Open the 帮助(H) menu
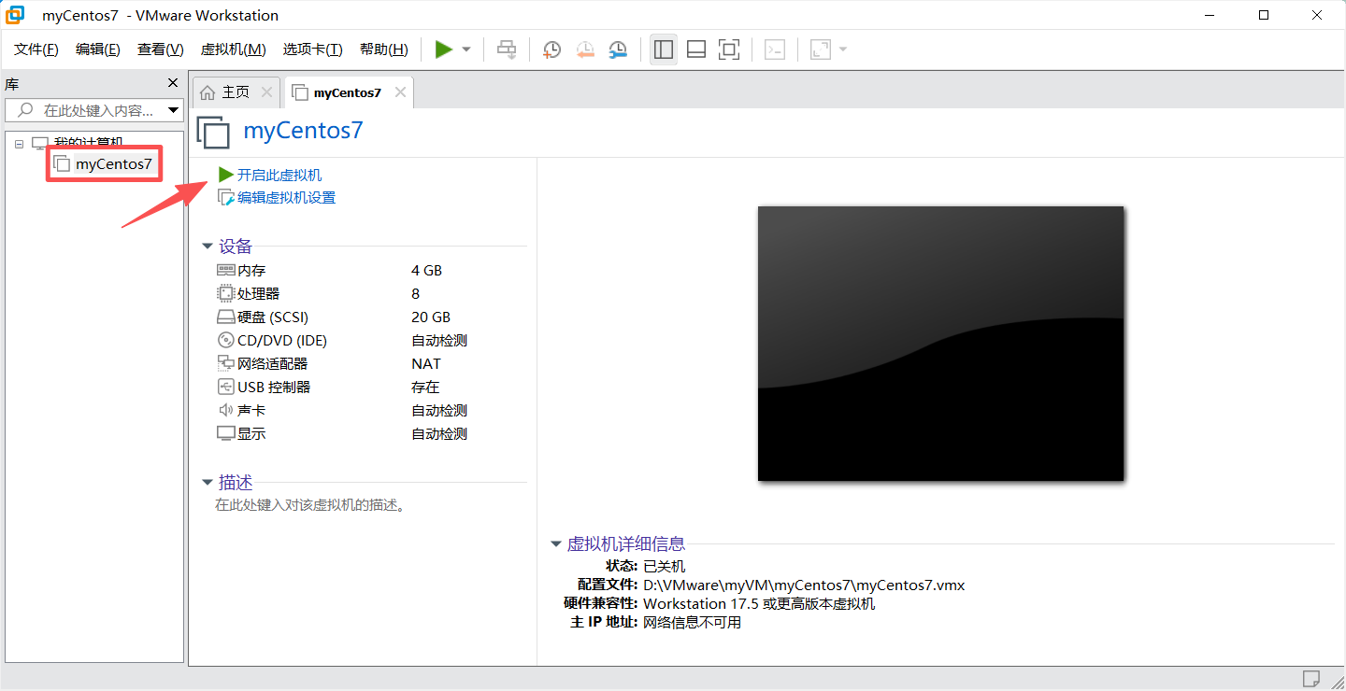 [x=384, y=49]
